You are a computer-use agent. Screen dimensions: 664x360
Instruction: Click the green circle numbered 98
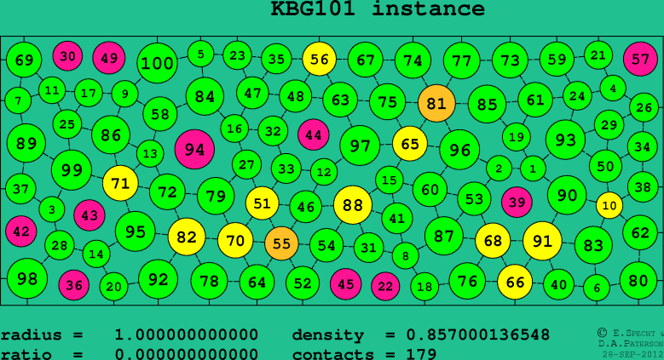pos(27,279)
